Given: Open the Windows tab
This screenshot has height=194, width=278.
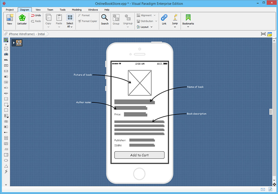Looking at the screenshot, I should coord(93,10).
